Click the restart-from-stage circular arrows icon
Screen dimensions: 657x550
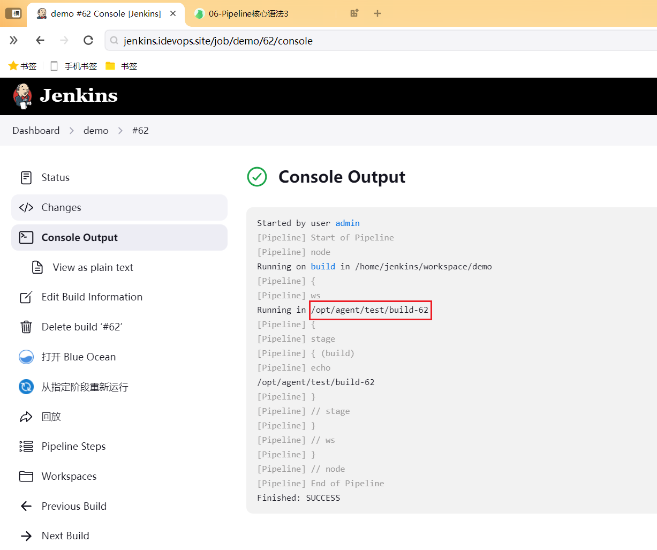pos(26,387)
